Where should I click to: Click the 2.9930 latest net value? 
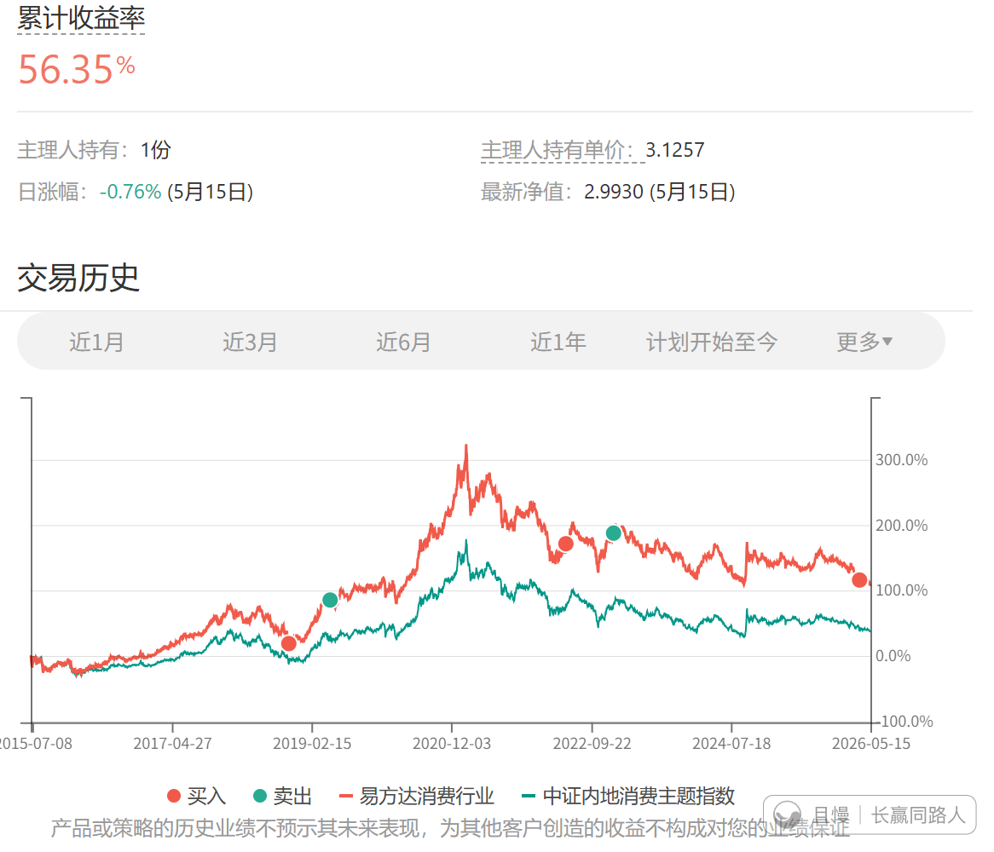[x=614, y=192]
